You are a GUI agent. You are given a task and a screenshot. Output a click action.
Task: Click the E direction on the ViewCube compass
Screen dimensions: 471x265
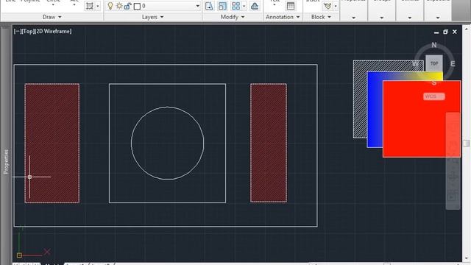click(453, 64)
